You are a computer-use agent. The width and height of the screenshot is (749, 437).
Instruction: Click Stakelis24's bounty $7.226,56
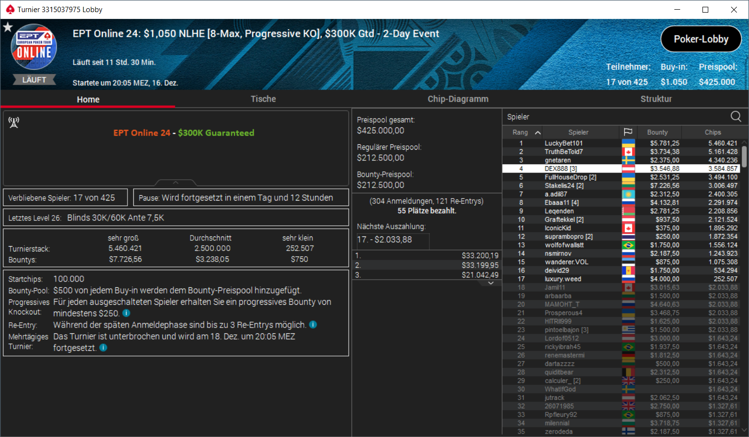click(x=665, y=186)
